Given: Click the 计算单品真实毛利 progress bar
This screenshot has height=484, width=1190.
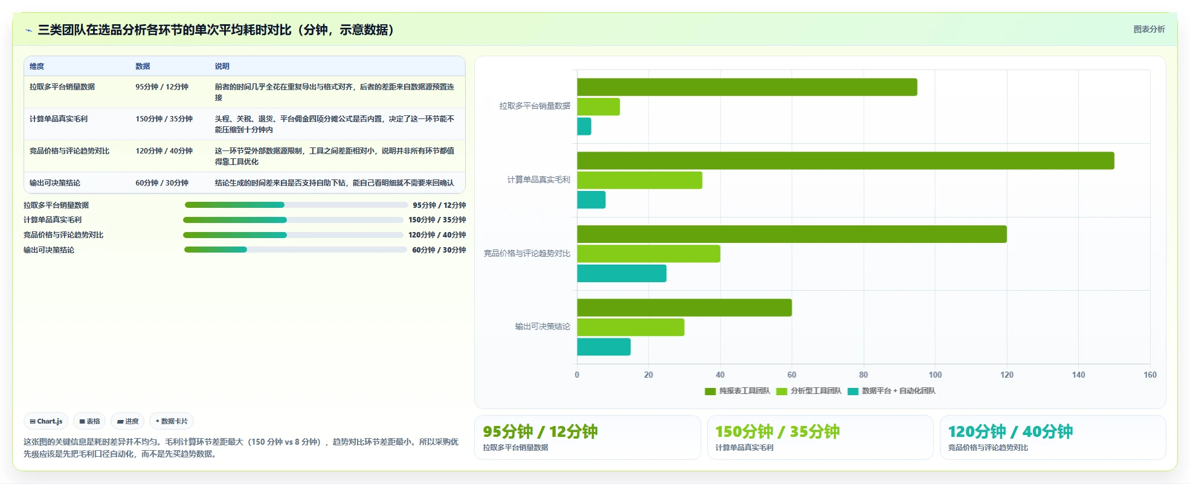Looking at the screenshot, I should (x=293, y=220).
